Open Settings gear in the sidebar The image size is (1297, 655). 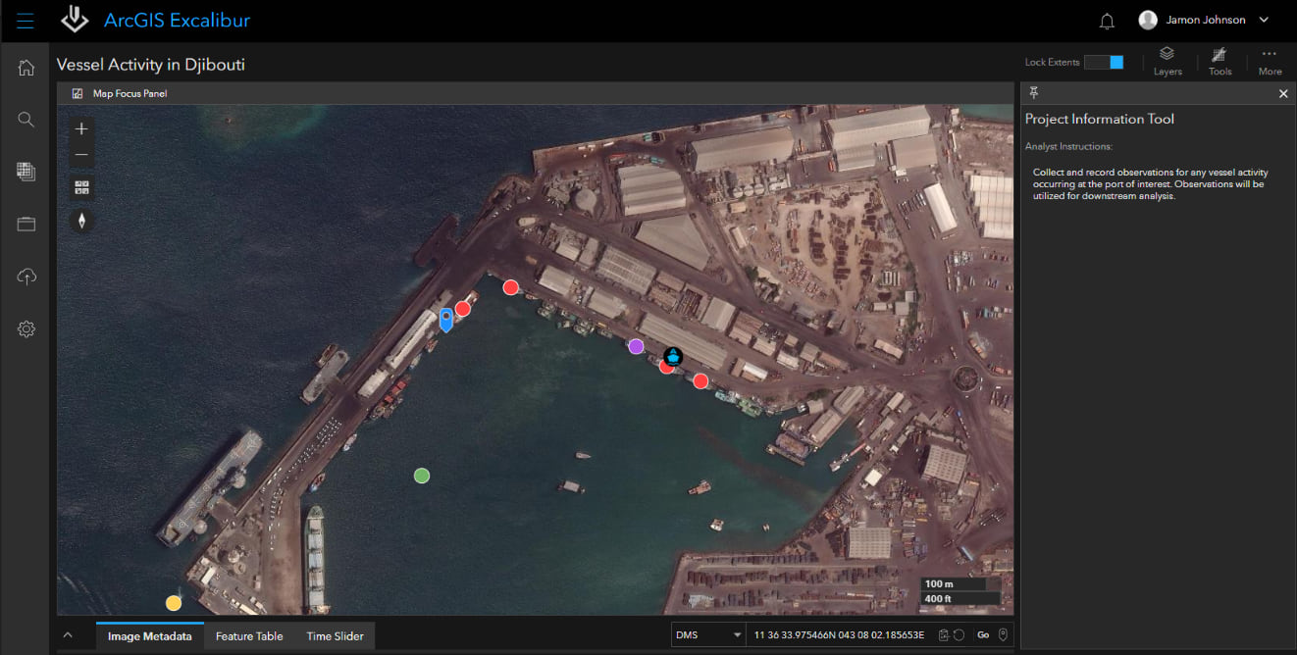pyautogui.click(x=26, y=328)
